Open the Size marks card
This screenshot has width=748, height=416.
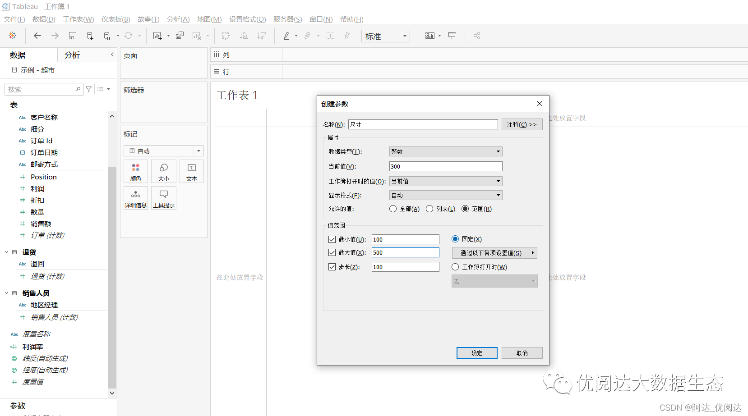(164, 172)
